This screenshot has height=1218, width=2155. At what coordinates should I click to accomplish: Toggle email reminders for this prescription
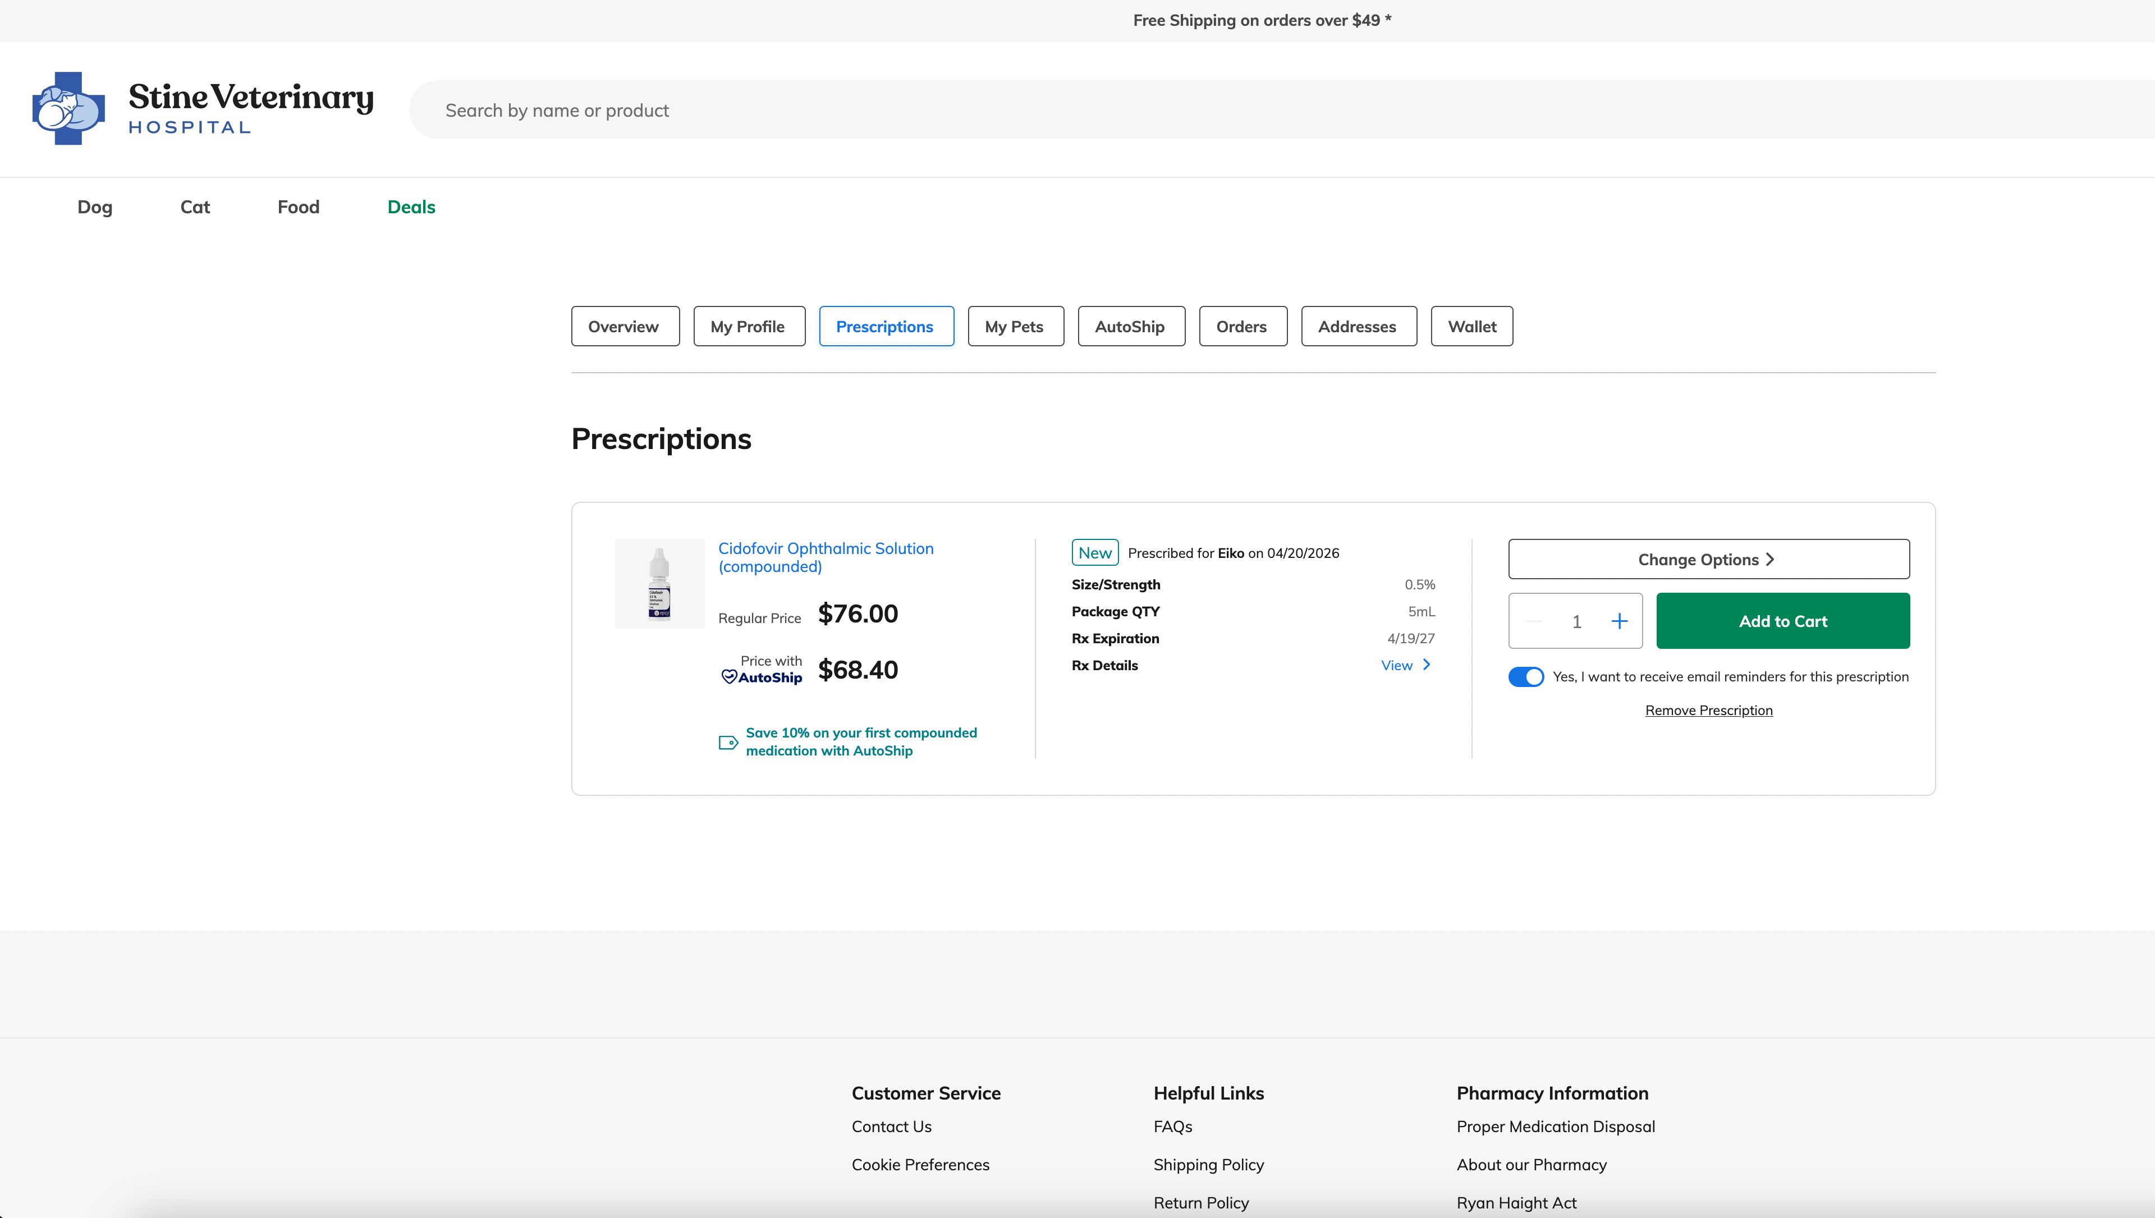pyautogui.click(x=1526, y=677)
